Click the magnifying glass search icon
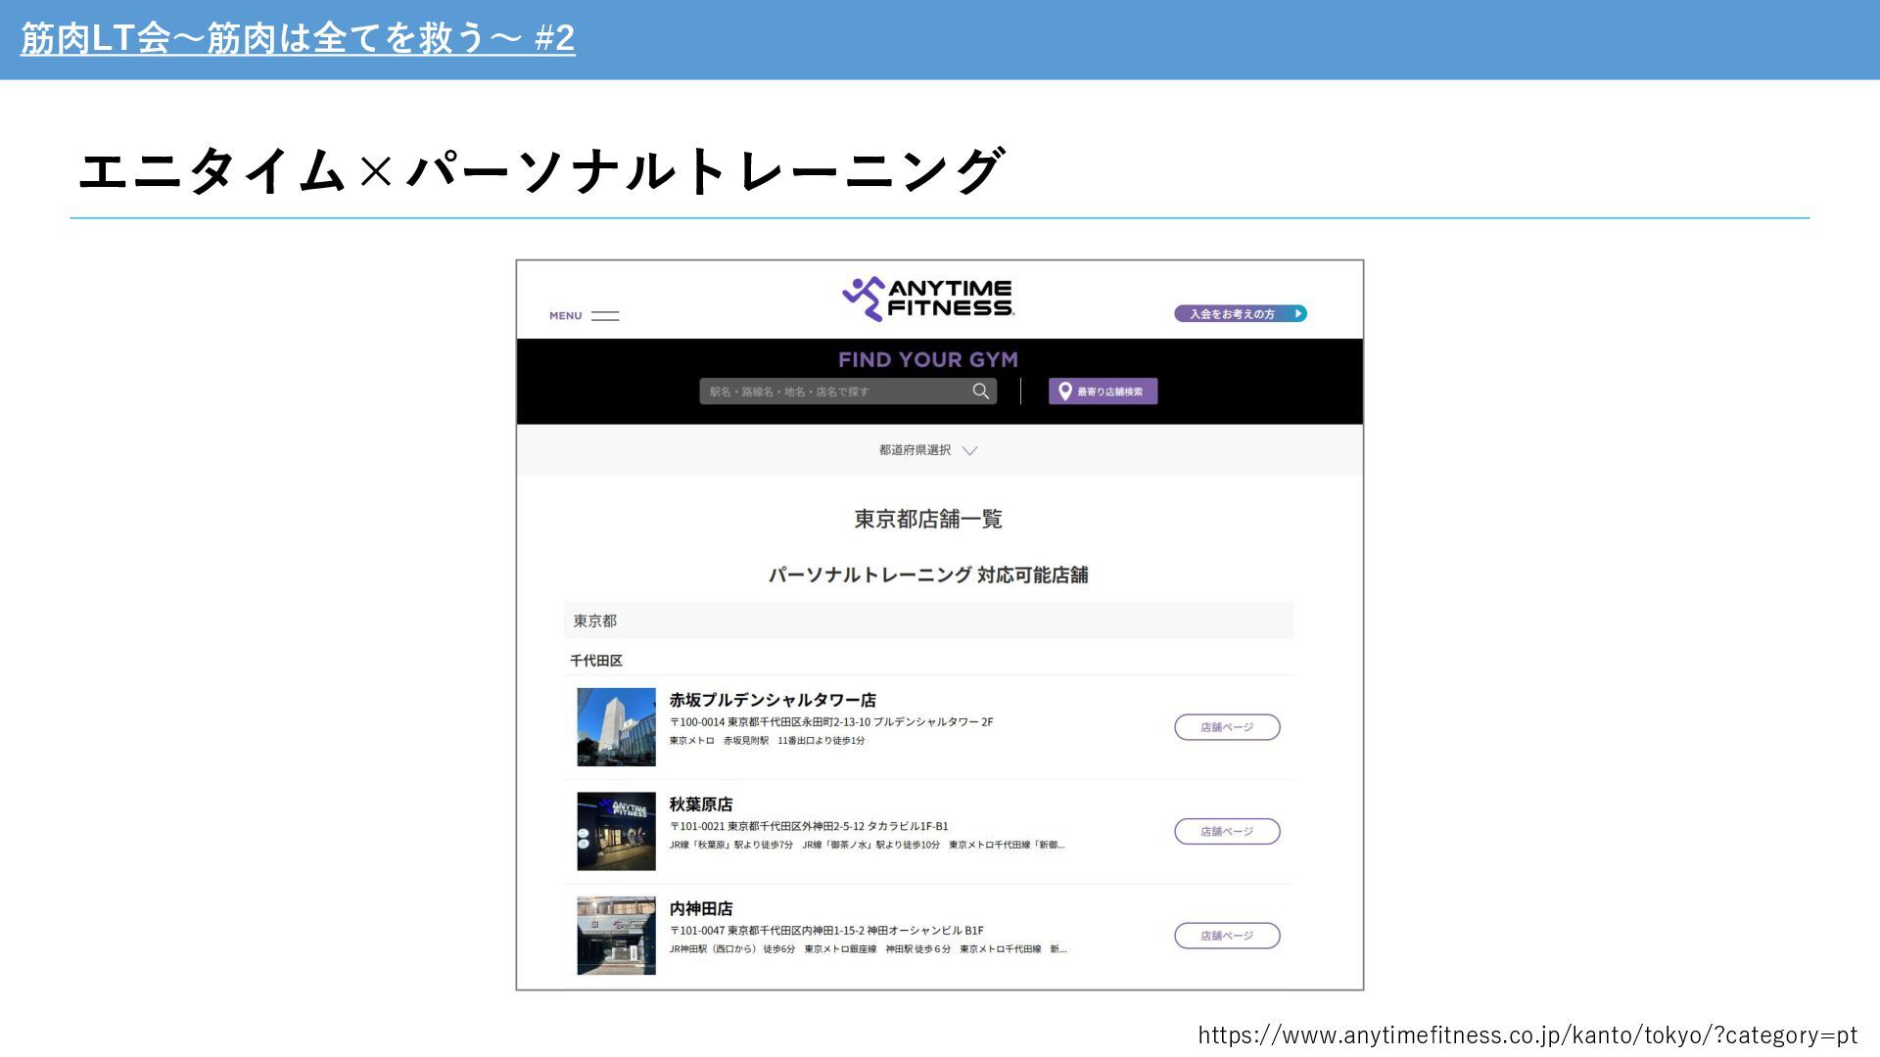Viewport: 1880px width, 1057px height. pyautogui.click(x=980, y=391)
